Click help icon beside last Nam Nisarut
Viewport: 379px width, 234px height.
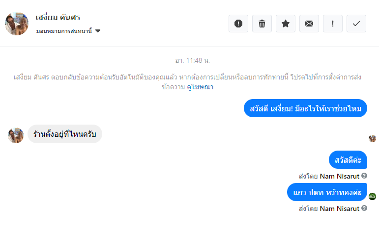click(x=364, y=208)
